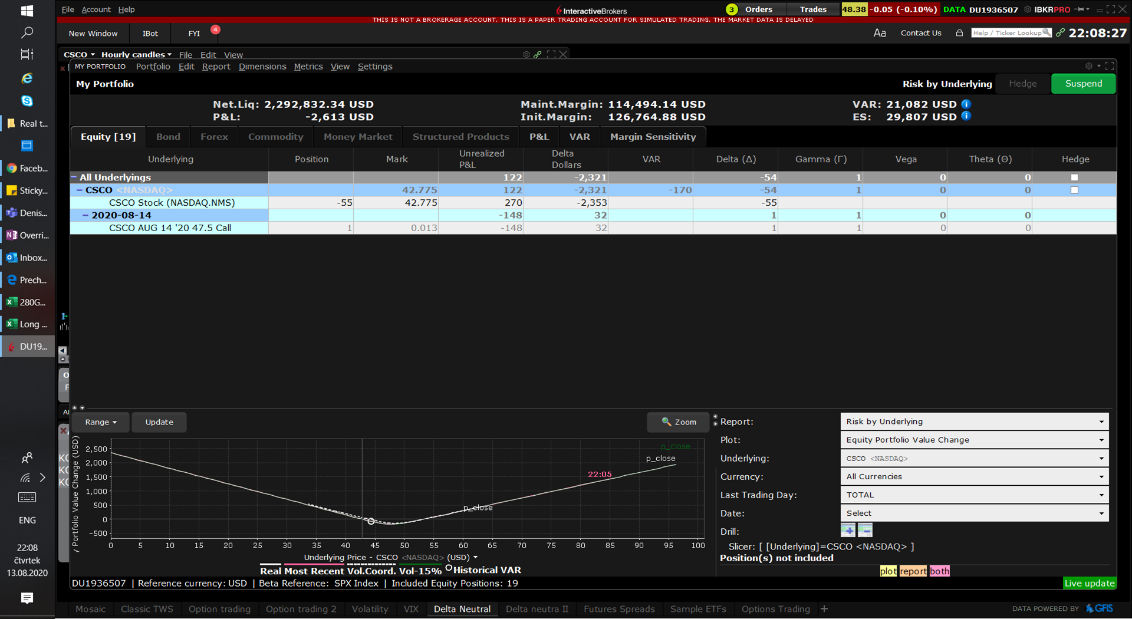Viewport: 1132px width, 619px height.
Task: Switch to Chrome Facebook window
Action: click(x=28, y=168)
